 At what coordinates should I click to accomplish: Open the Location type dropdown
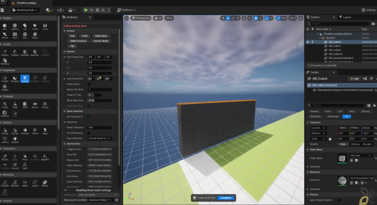[318, 128]
